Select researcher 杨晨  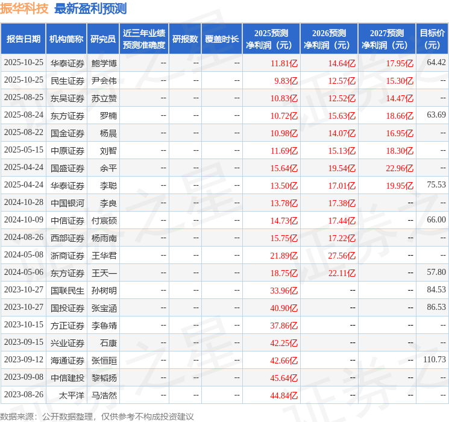[108, 133]
